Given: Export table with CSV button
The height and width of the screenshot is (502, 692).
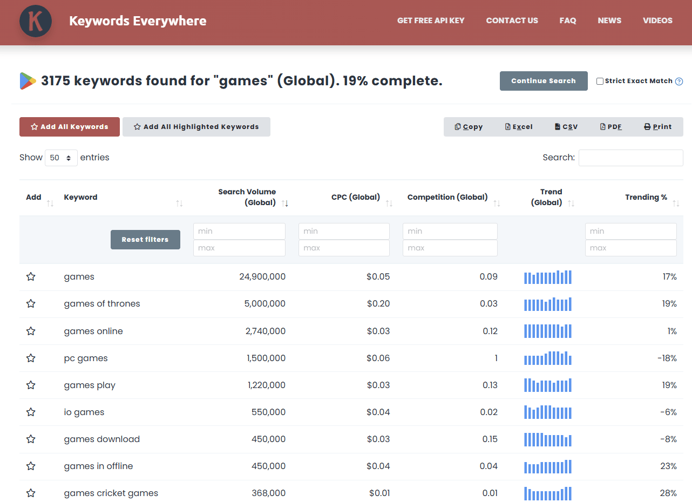Looking at the screenshot, I should pos(566,127).
